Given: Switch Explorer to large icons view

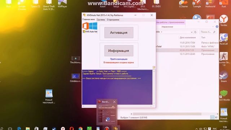Looking at the screenshot, I should (216, 117).
